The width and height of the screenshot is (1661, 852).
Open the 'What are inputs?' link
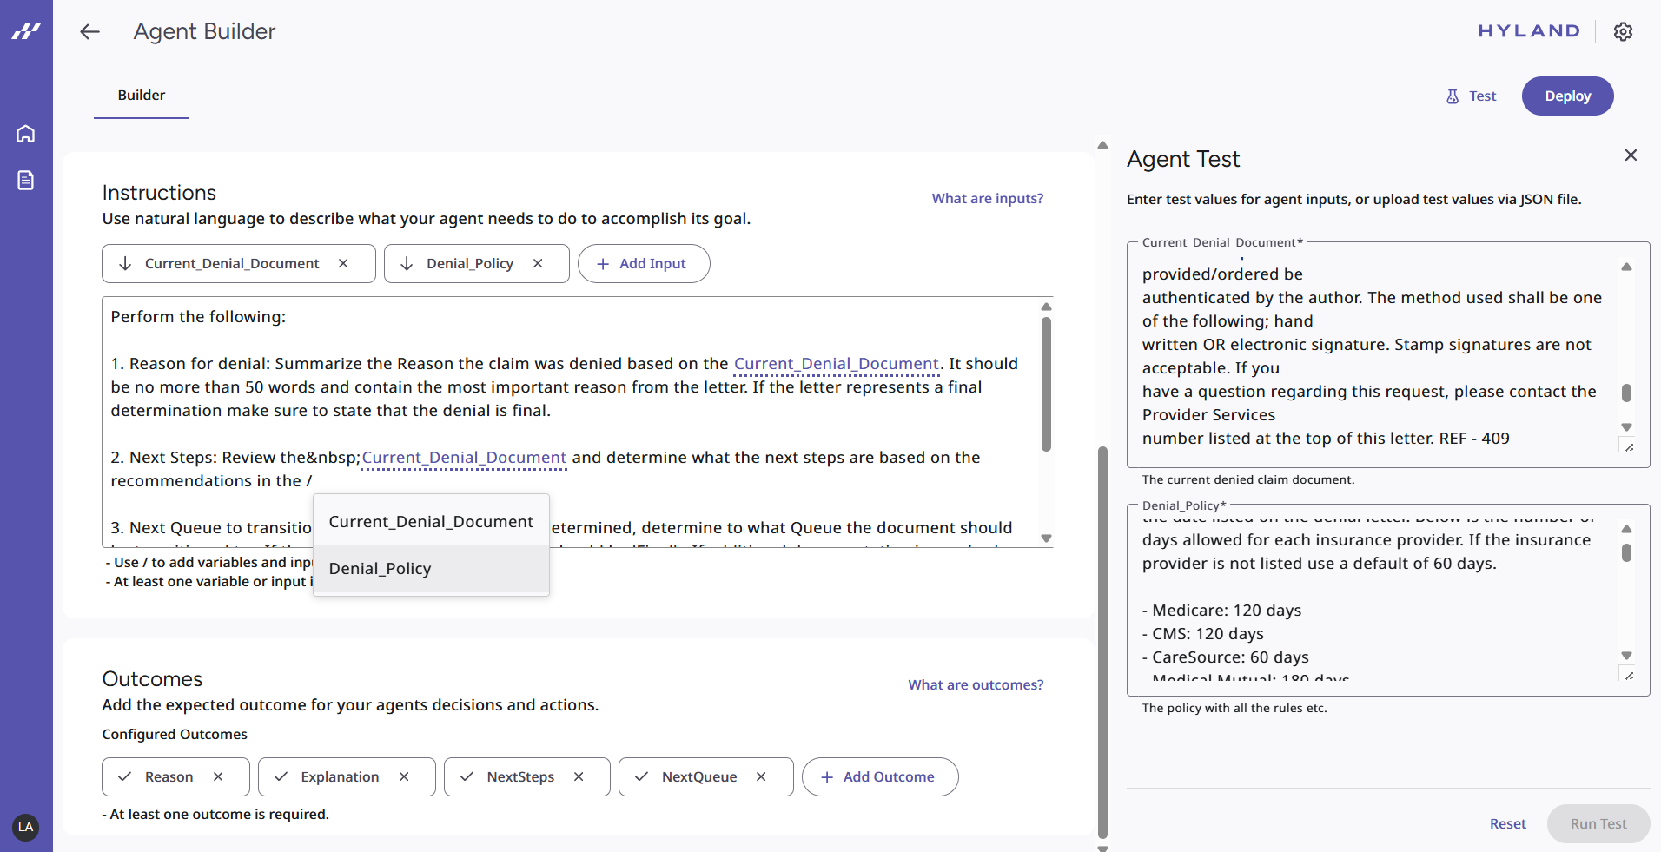(x=988, y=199)
